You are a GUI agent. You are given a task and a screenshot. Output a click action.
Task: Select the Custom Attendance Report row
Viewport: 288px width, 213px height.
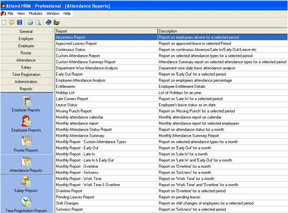pyautogui.click(x=171, y=56)
